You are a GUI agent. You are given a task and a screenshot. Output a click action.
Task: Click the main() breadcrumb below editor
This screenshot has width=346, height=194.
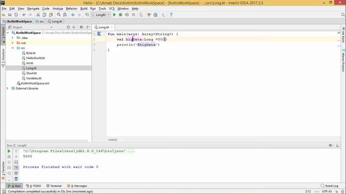113,140
